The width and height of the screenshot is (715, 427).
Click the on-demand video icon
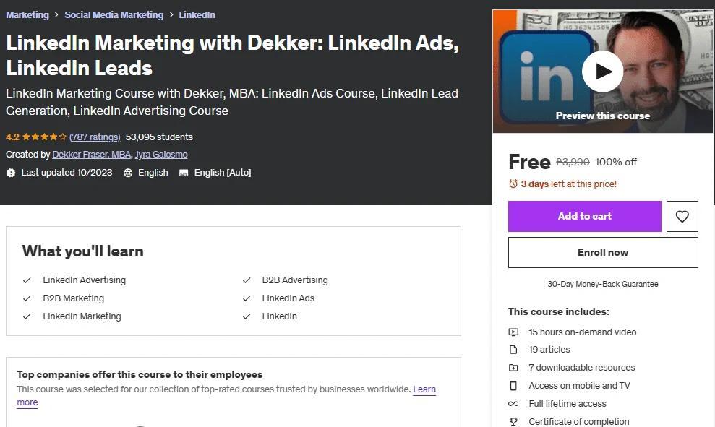click(513, 332)
